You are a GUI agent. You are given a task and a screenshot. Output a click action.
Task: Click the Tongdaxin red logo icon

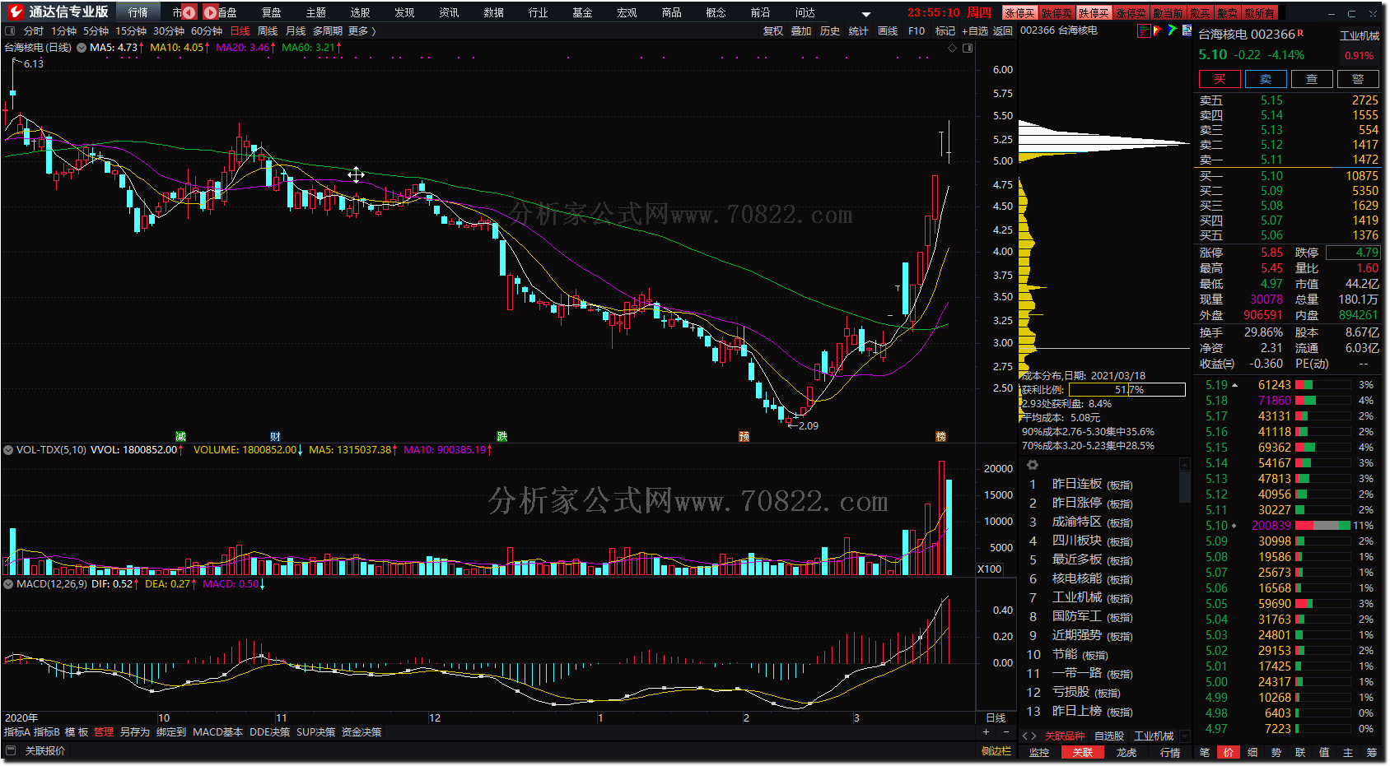(16, 12)
